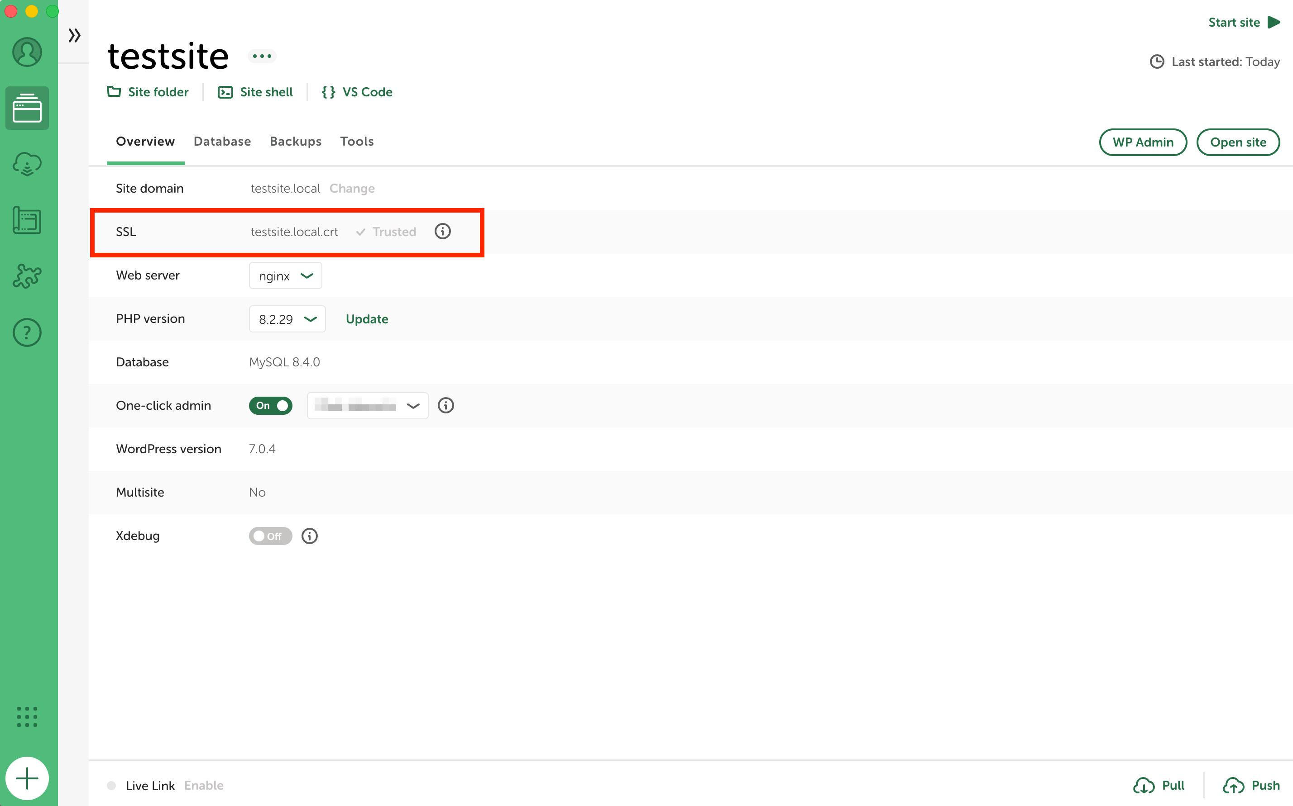The image size is (1293, 806).
Task: Click the Push button
Action: click(1251, 785)
